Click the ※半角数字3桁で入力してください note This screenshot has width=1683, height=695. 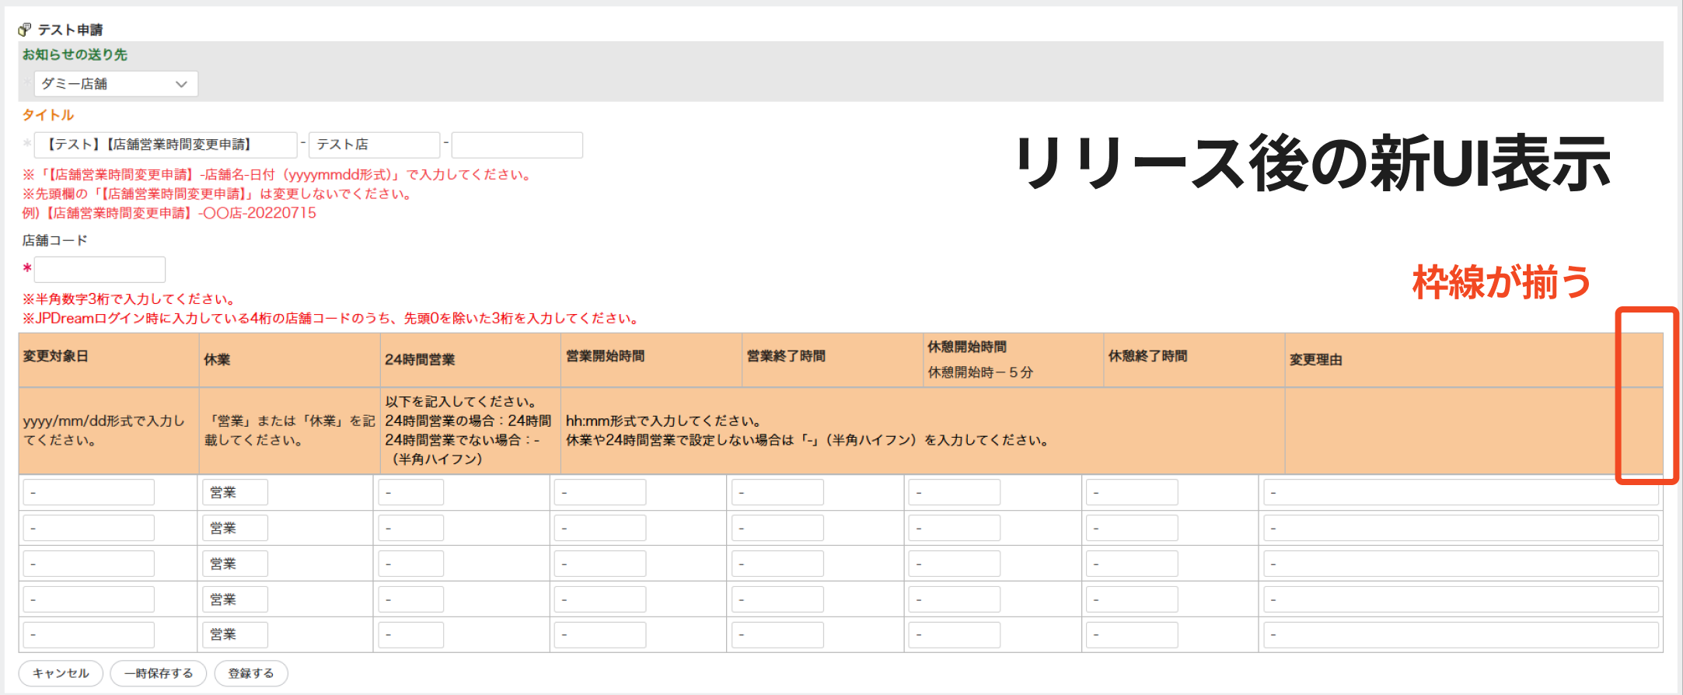129,299
